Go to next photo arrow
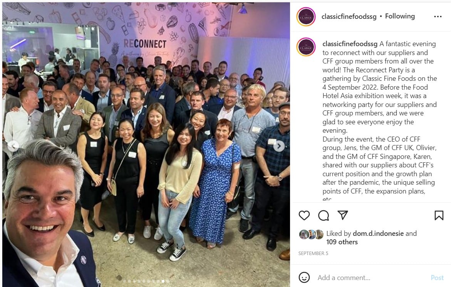 click(279, 146)
